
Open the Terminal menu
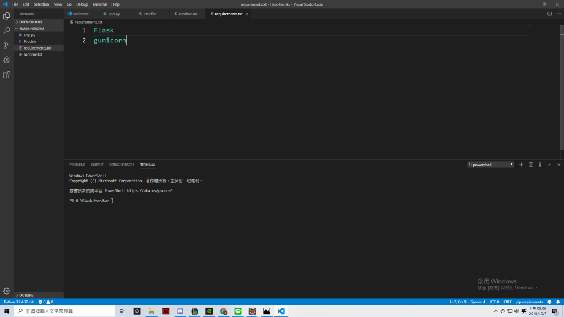pos(99,4)
